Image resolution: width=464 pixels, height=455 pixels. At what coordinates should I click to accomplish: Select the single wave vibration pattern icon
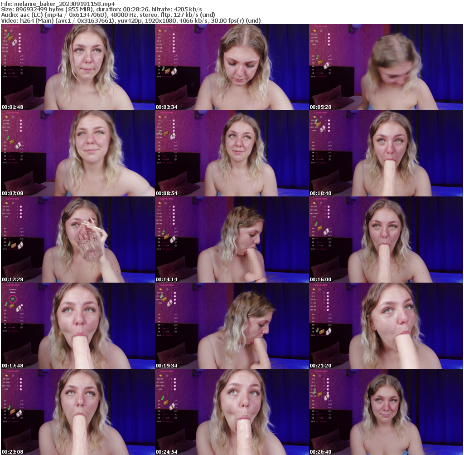point(21,56)
